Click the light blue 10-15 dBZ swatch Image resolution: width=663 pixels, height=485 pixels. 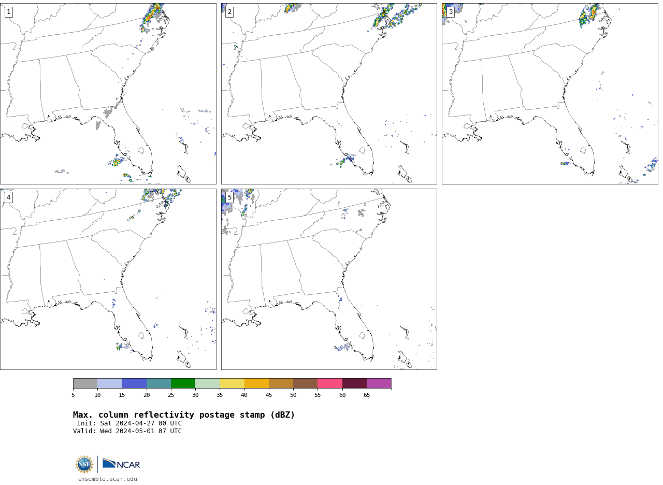(x=110, y=383)
